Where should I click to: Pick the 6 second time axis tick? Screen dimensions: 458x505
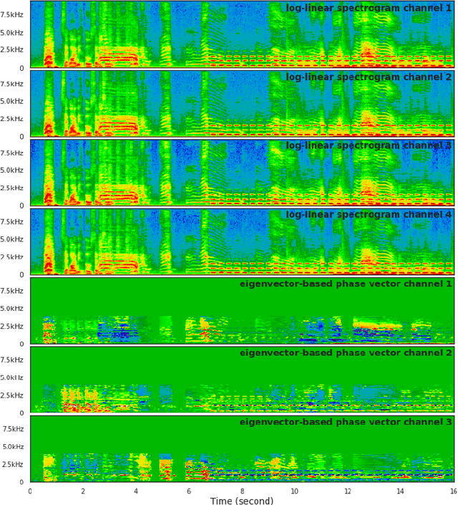pyautogui.click(x=189, y=491)
